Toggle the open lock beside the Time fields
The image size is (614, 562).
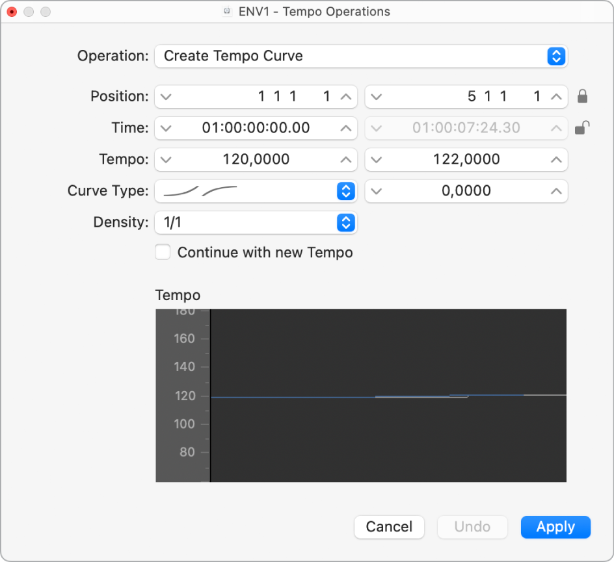point(583,127)
